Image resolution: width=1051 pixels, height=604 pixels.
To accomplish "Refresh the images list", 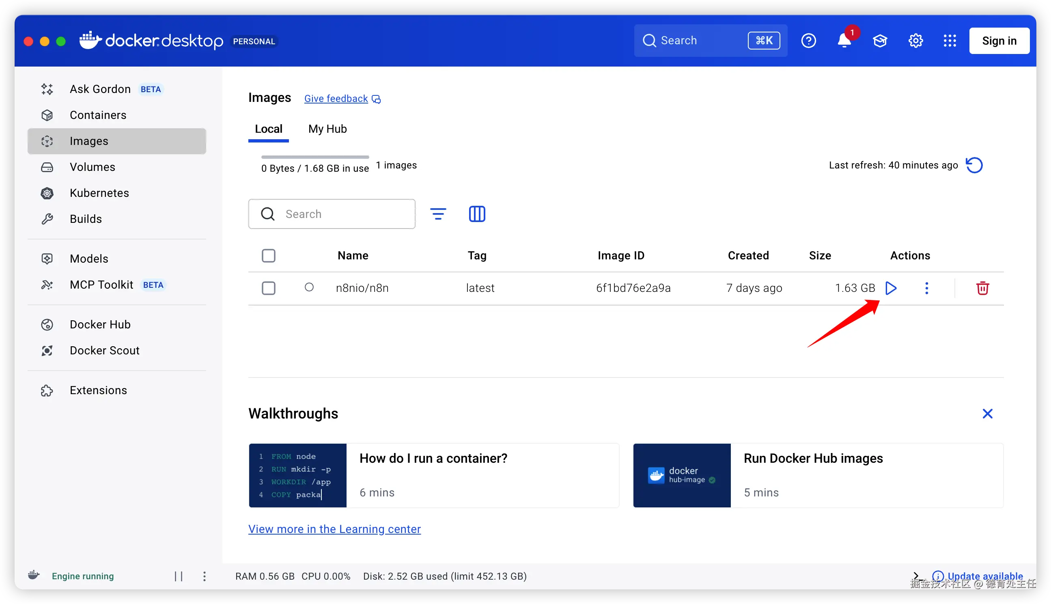I will coord(974,165).
